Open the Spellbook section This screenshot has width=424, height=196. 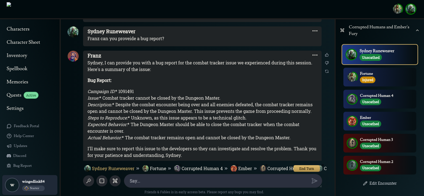[17, 69]
